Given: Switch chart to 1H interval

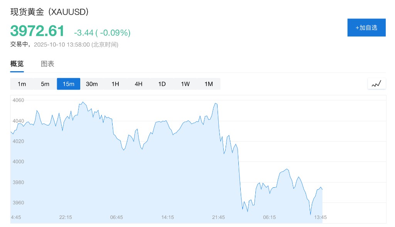Looking at the screenshot, I should [x=115, y=84].
